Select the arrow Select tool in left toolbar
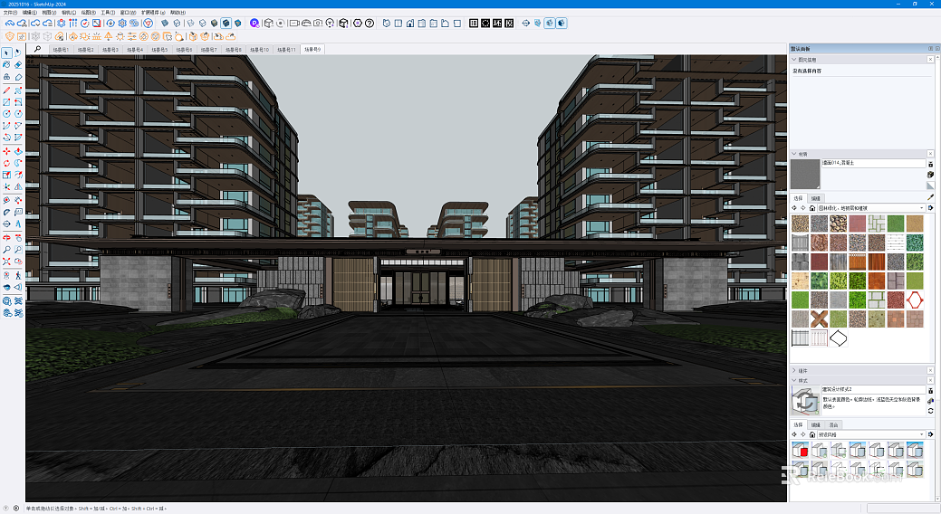 point(6,52)
